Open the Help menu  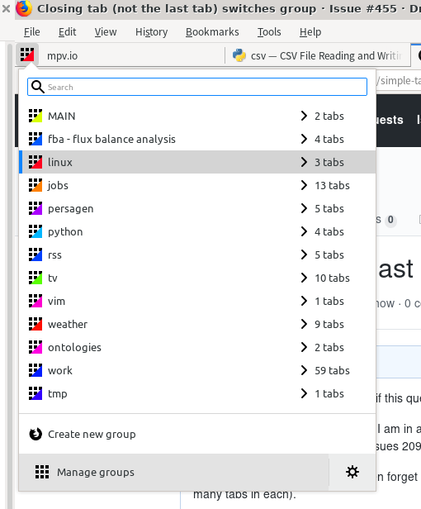click(x=310, y=31)
